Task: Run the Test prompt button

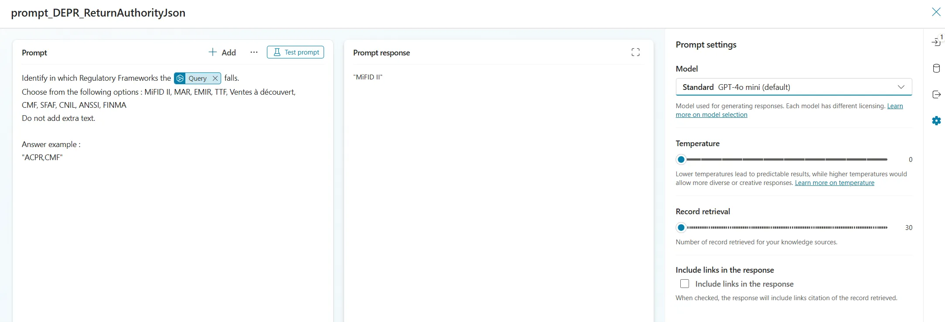Action: pyautogui.click(x=295, y=52)
